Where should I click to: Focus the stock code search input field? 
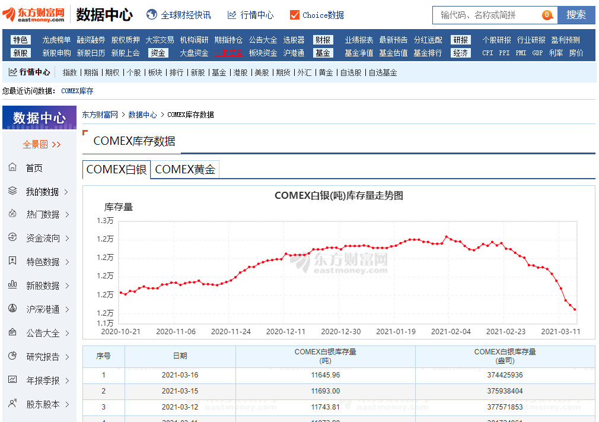point(488,15)
